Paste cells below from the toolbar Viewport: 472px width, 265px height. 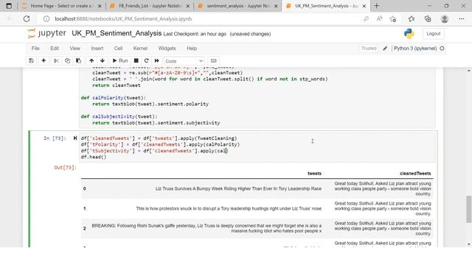[79, 60]
